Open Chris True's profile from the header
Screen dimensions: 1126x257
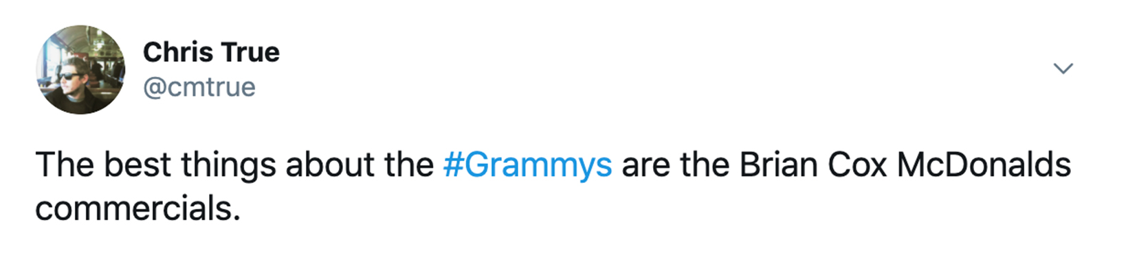[x=211, y=52]
